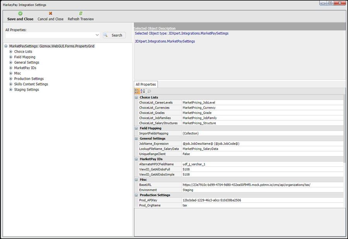Collapse the Field Mapping category in grid
Viewport: 348px width, 239px height.
tap(136, 128)
